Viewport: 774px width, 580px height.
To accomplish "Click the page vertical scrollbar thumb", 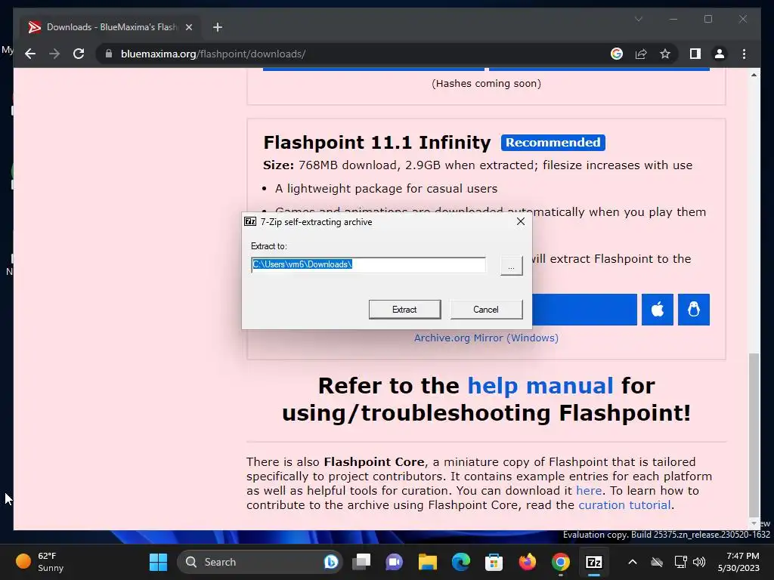I will [754, 434].
